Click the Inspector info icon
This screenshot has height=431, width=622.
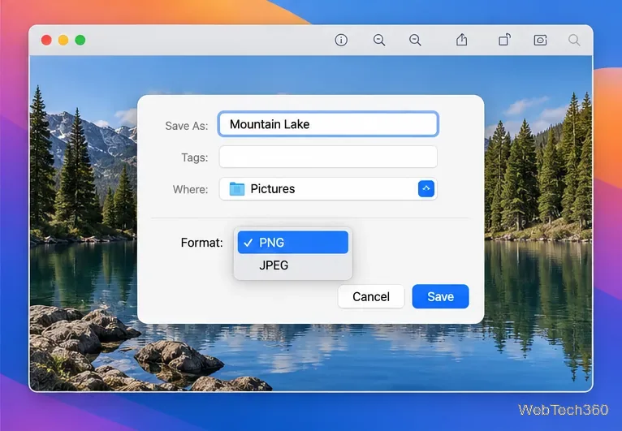[x=341, y=40]
